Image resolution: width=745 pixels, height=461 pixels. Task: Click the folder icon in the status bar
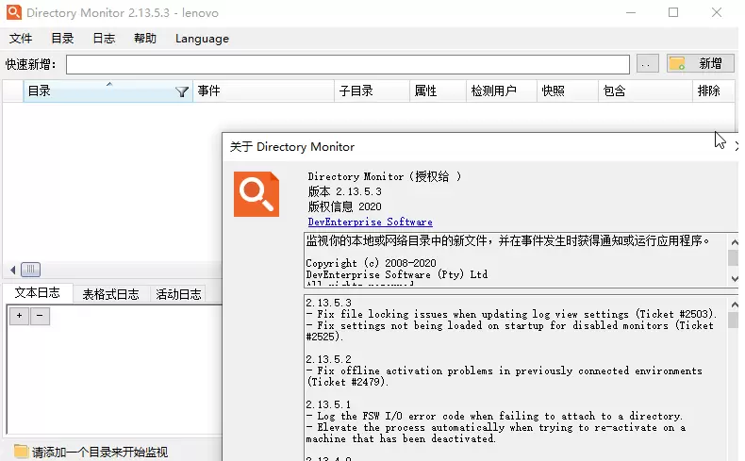point(21,451)
